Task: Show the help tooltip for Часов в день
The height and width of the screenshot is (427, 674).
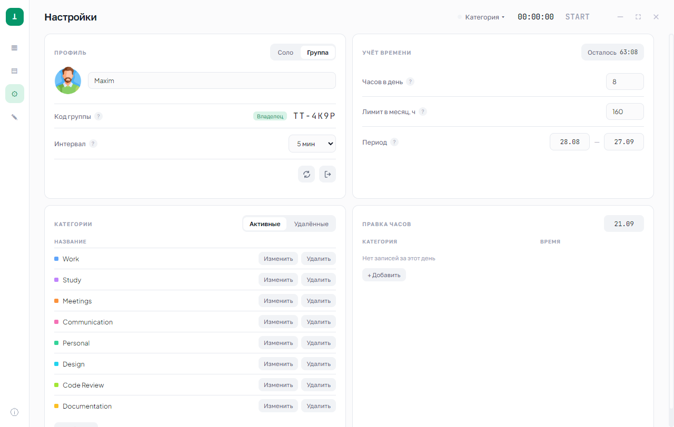Action: pyautogui.click(x=410, y=82)
